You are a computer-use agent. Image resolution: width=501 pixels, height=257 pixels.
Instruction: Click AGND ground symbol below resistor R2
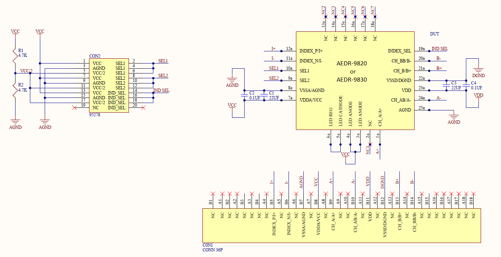pyautogui.click(x=15, y=121)
